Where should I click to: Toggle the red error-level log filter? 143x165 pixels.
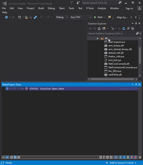(x=132, y=157)
